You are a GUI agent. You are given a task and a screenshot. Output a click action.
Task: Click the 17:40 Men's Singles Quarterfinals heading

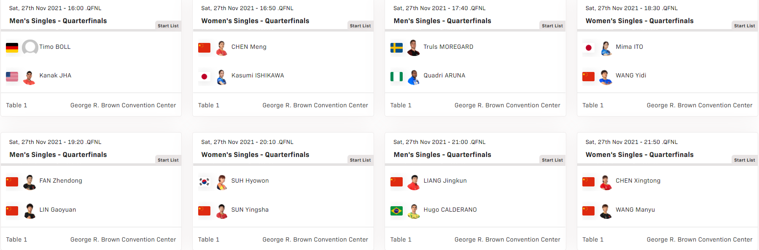pos(442,21)
